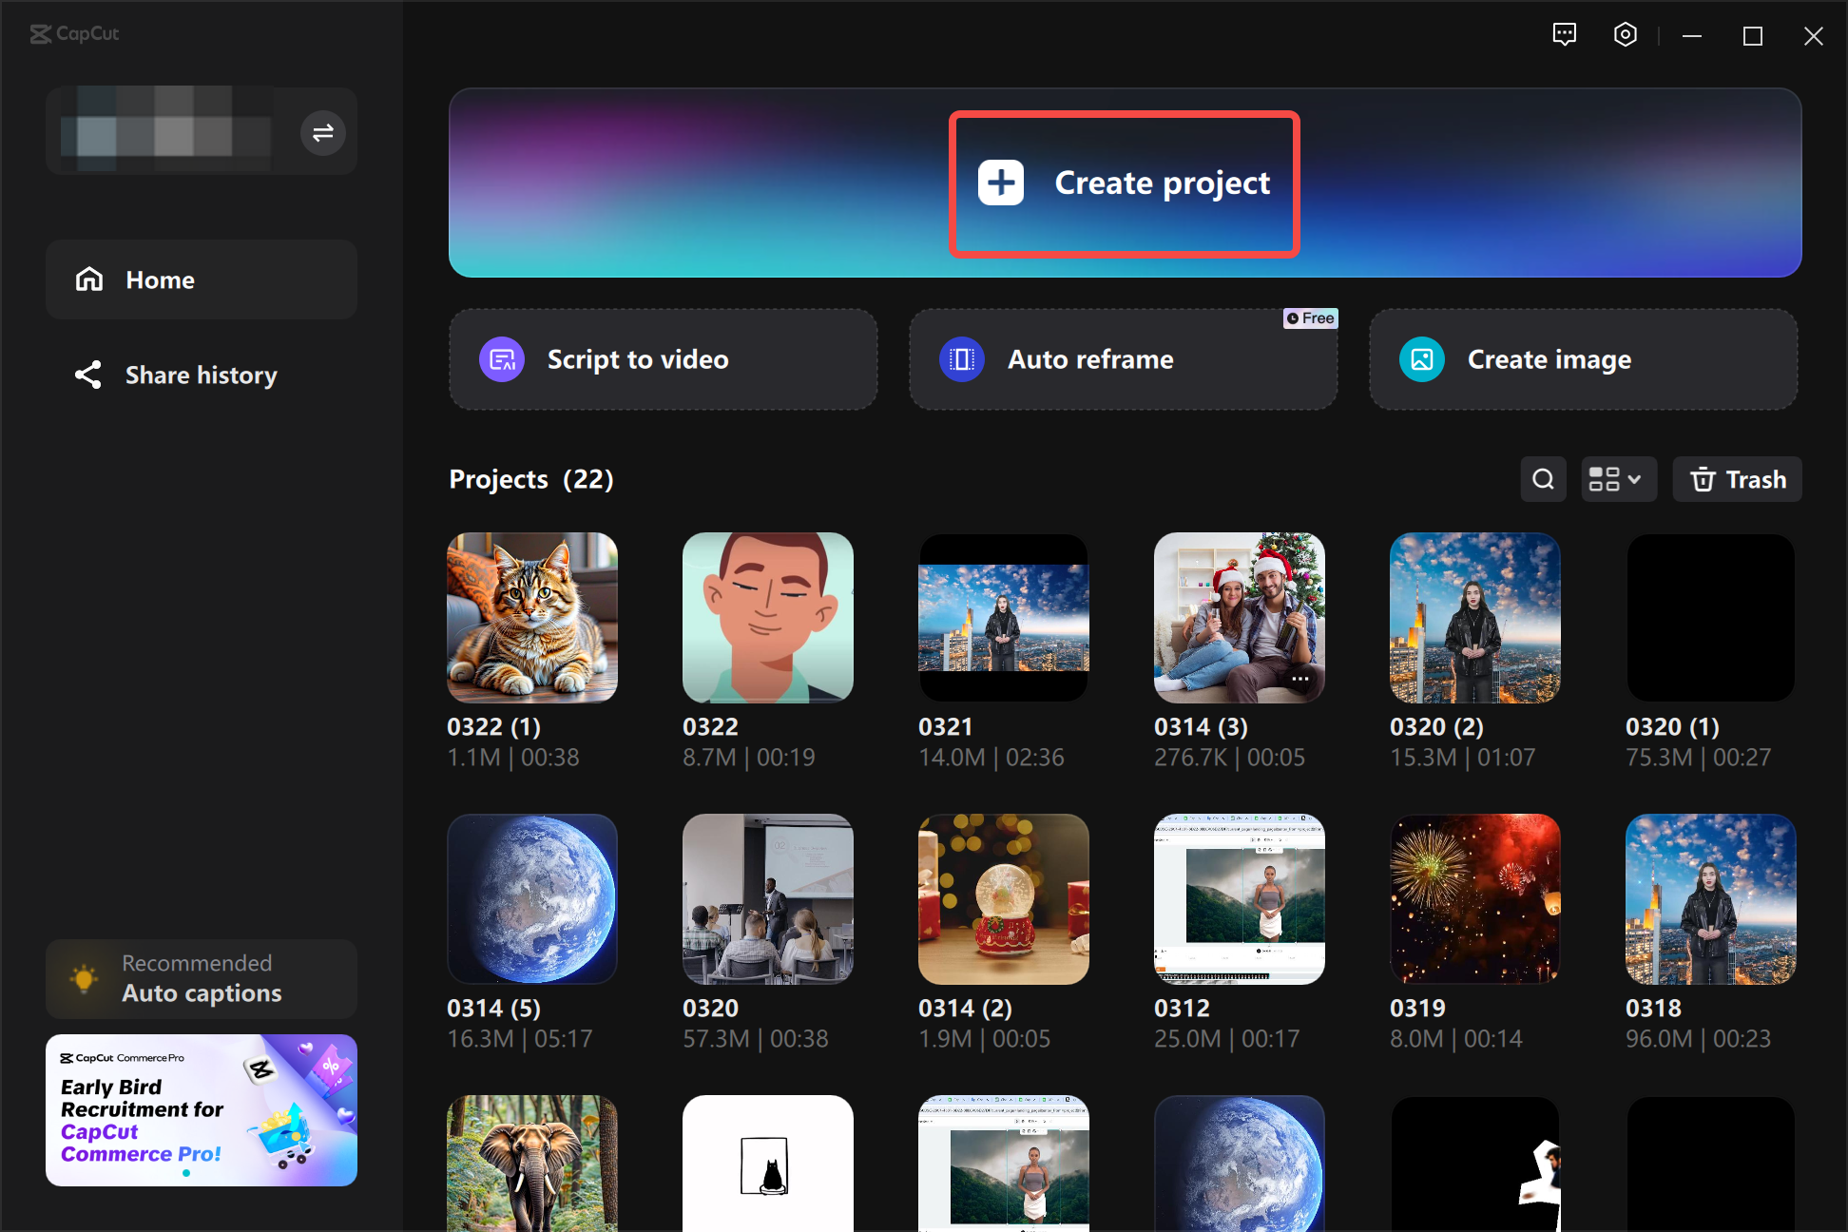Select the Script to video icon

(501, 359)
